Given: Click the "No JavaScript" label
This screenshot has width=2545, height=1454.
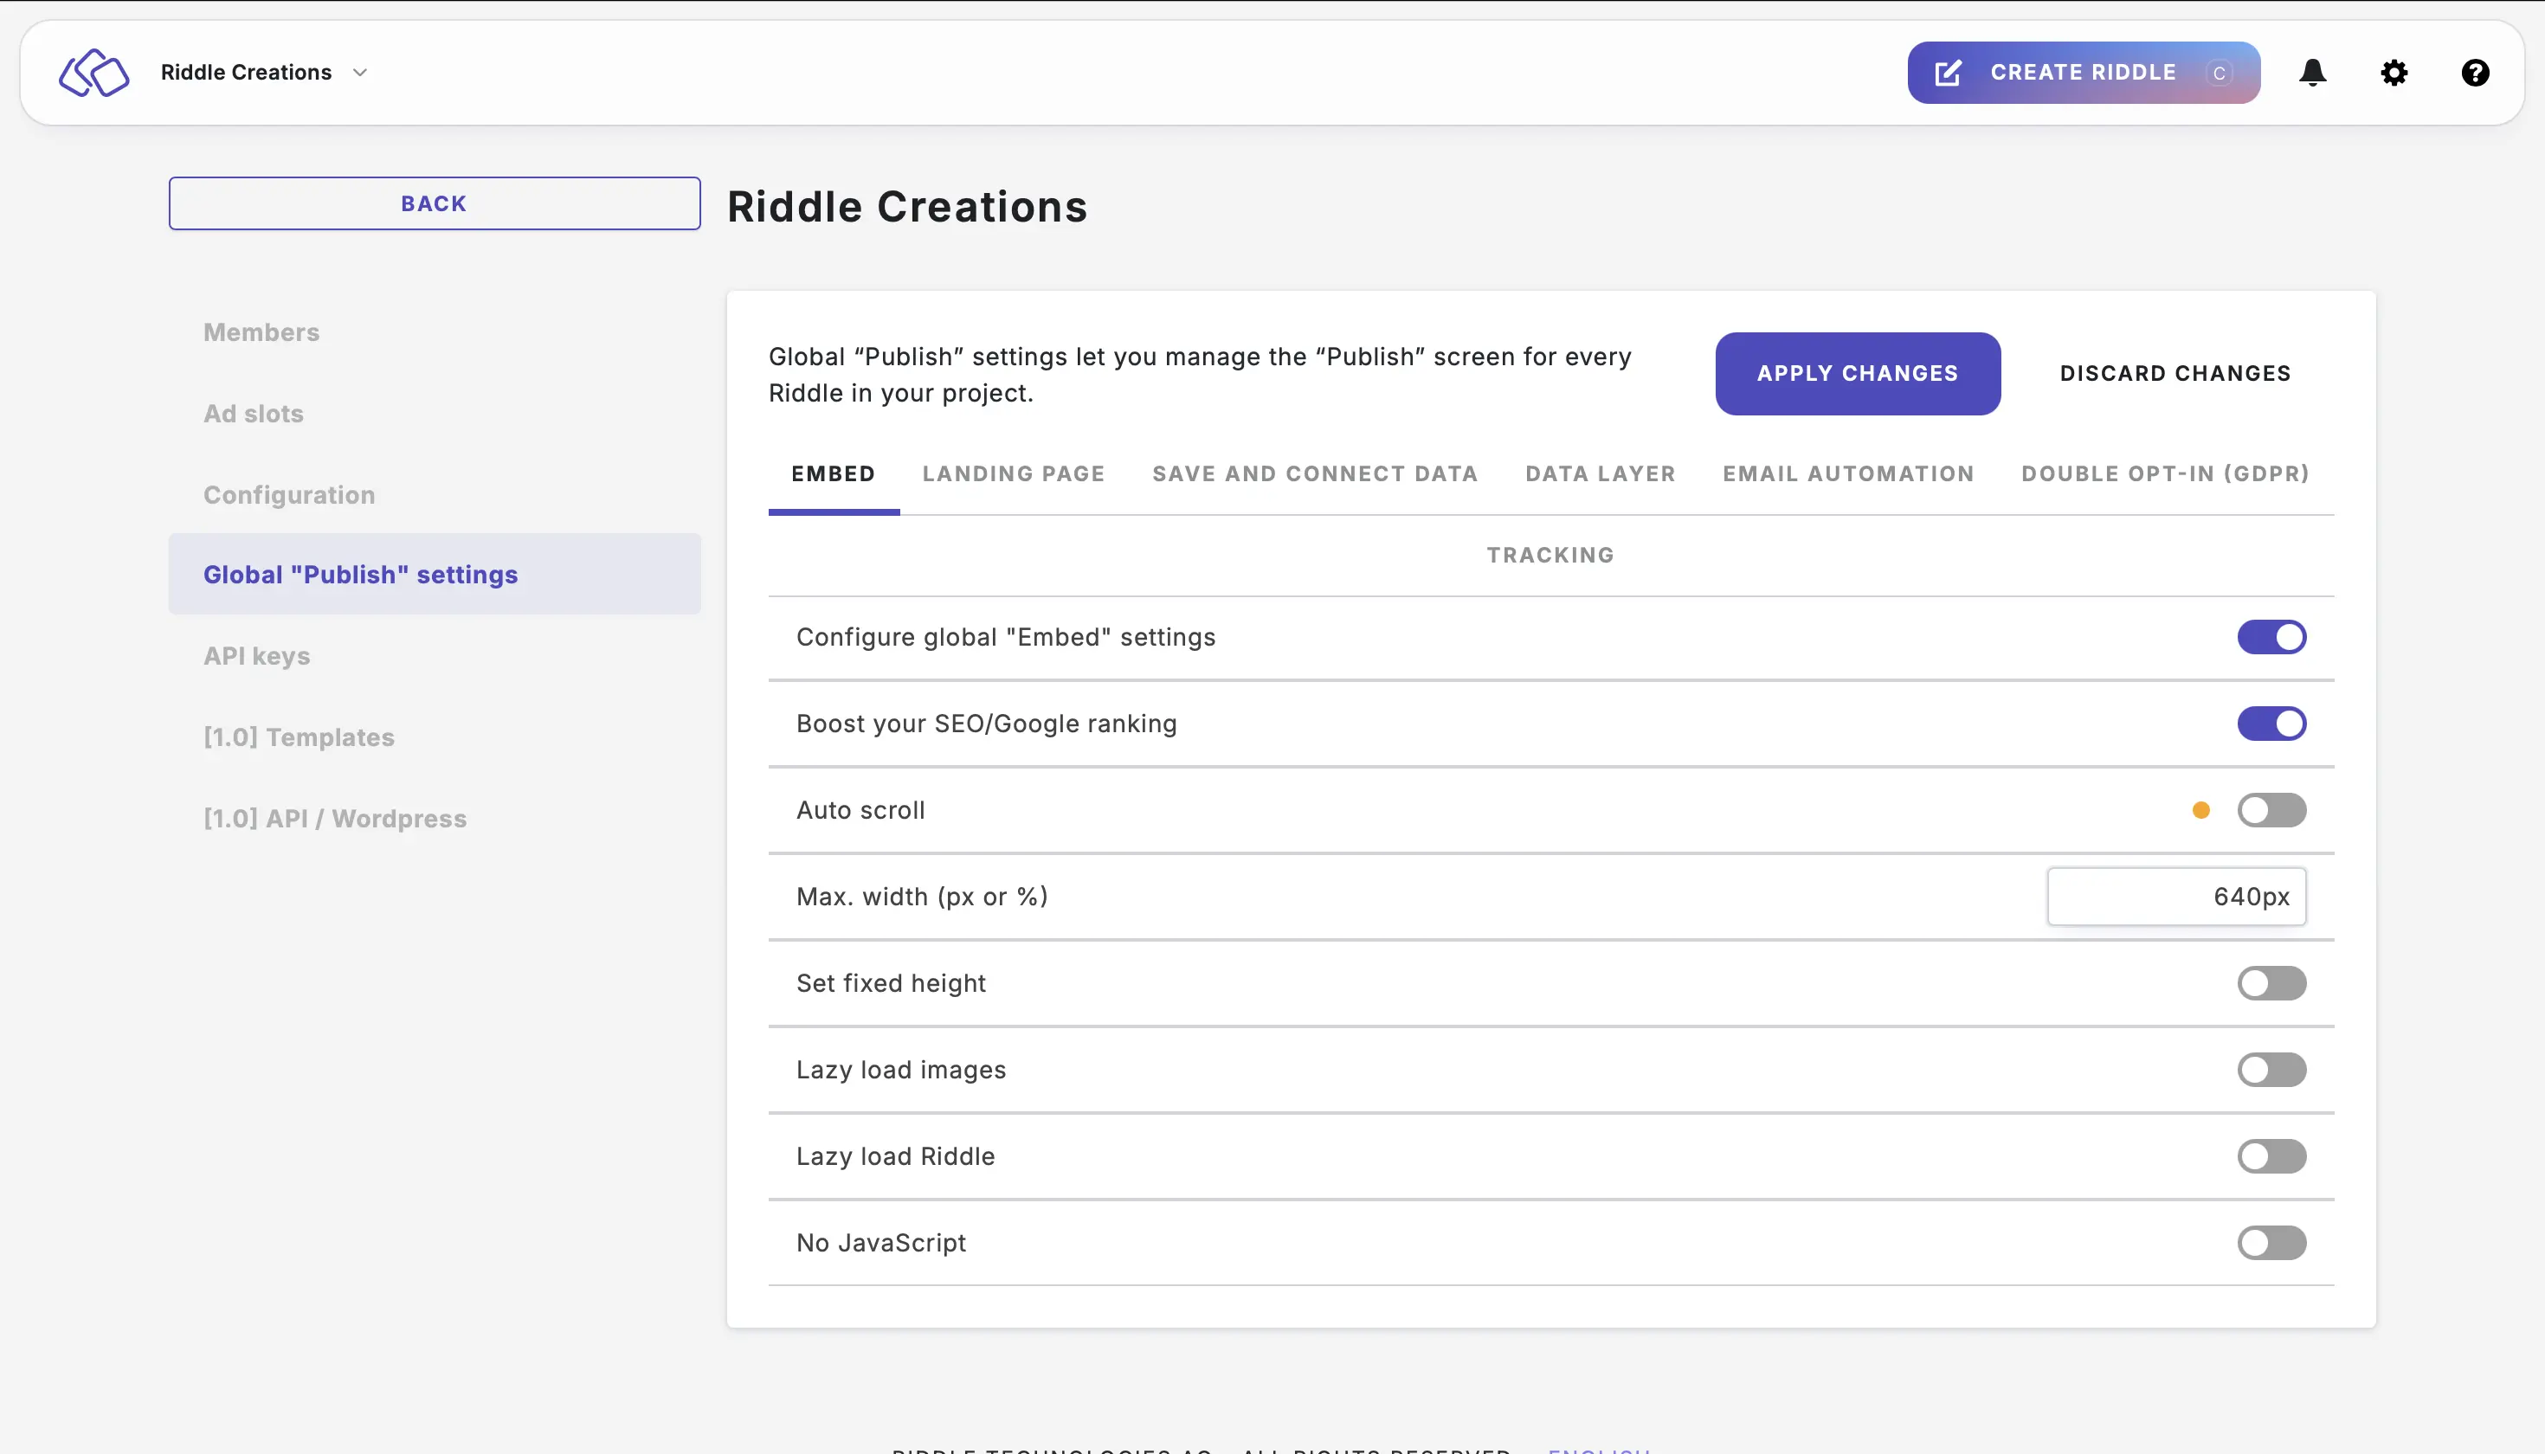Looking at the screenshot, I should (881, 1244).
